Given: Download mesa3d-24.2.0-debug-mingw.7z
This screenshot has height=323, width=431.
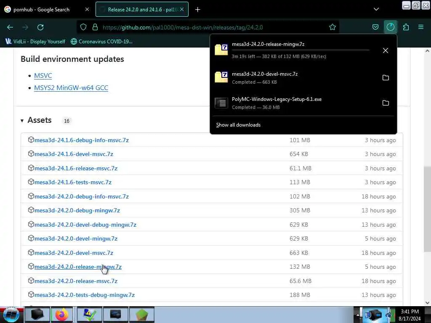Looking at the screenshot, I should (x=77, y=210).
